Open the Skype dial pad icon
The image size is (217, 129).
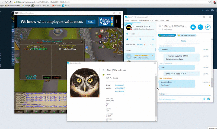pyautogui.click(x=140, y=39)
